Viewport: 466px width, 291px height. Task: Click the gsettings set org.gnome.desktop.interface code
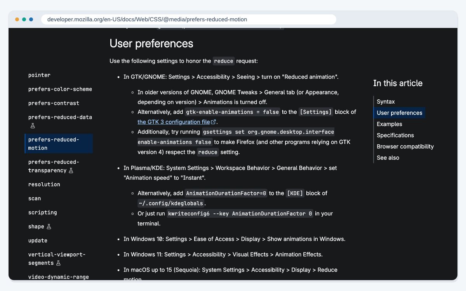(268, 132)
